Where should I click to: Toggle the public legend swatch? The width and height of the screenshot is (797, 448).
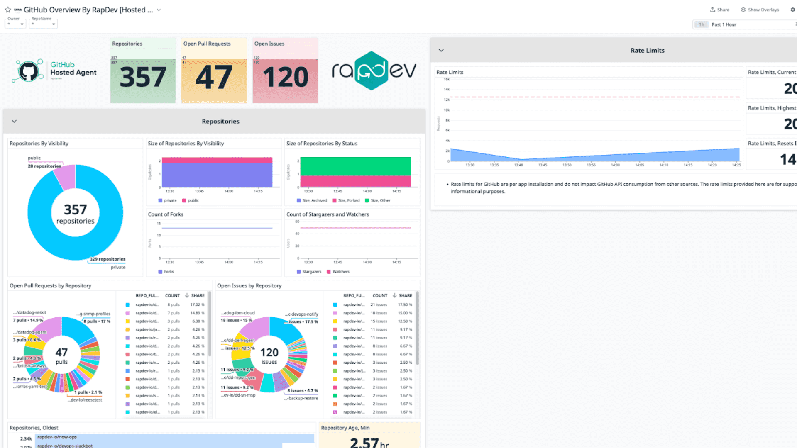[184, 200]
